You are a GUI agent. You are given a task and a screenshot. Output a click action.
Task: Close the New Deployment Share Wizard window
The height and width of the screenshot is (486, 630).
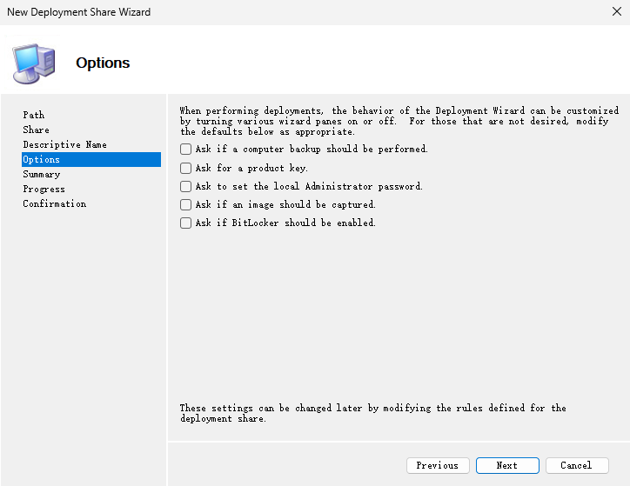(x=616, y=12)
